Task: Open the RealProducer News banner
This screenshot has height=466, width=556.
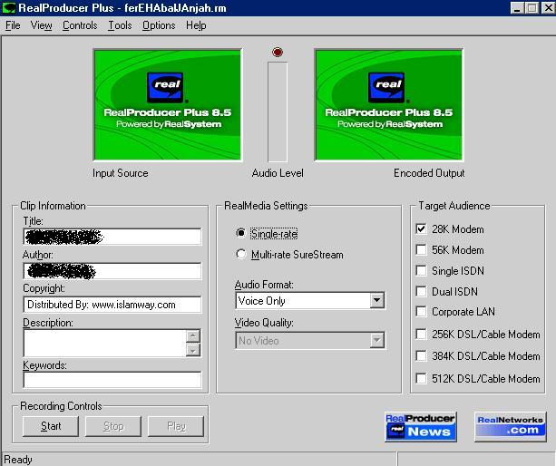Action: [x=421, y=427]
